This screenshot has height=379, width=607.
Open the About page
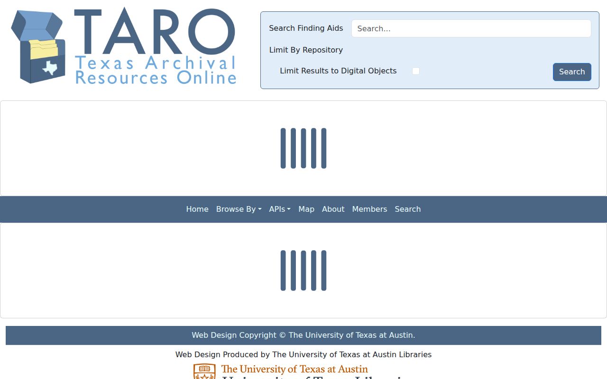coord(333,209)
